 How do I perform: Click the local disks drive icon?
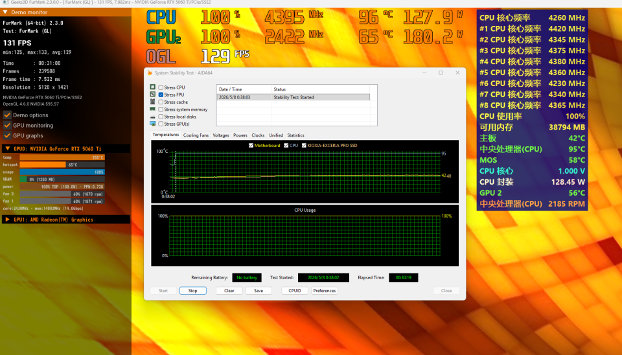coord(153,117)
